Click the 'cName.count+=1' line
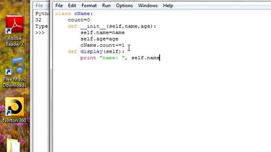This screenshot has height=152, width=271. tap(102, 45)
